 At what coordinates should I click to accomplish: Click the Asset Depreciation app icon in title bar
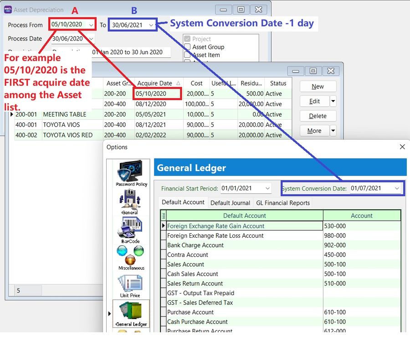coord(8,10)
